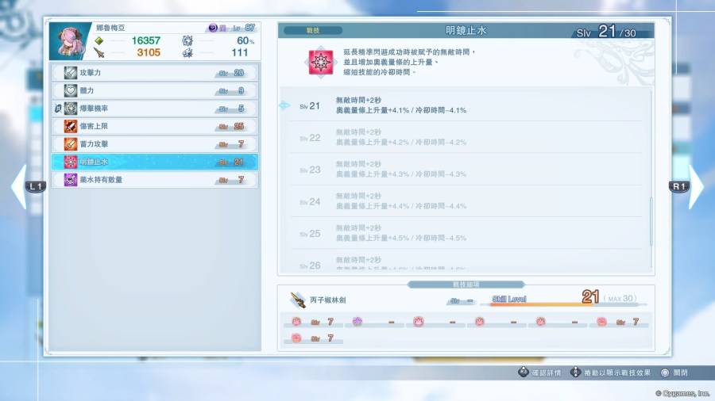Click the Slv 26 effect row

(465, 261)
